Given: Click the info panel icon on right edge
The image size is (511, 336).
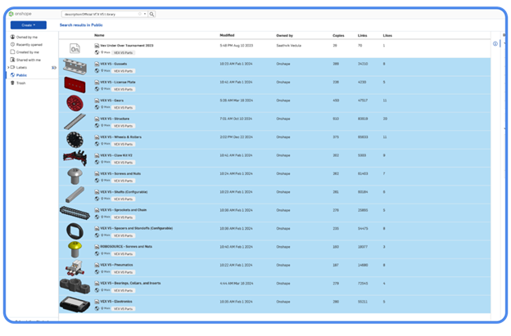Looking at the screenshot, I should coord(495,43).
